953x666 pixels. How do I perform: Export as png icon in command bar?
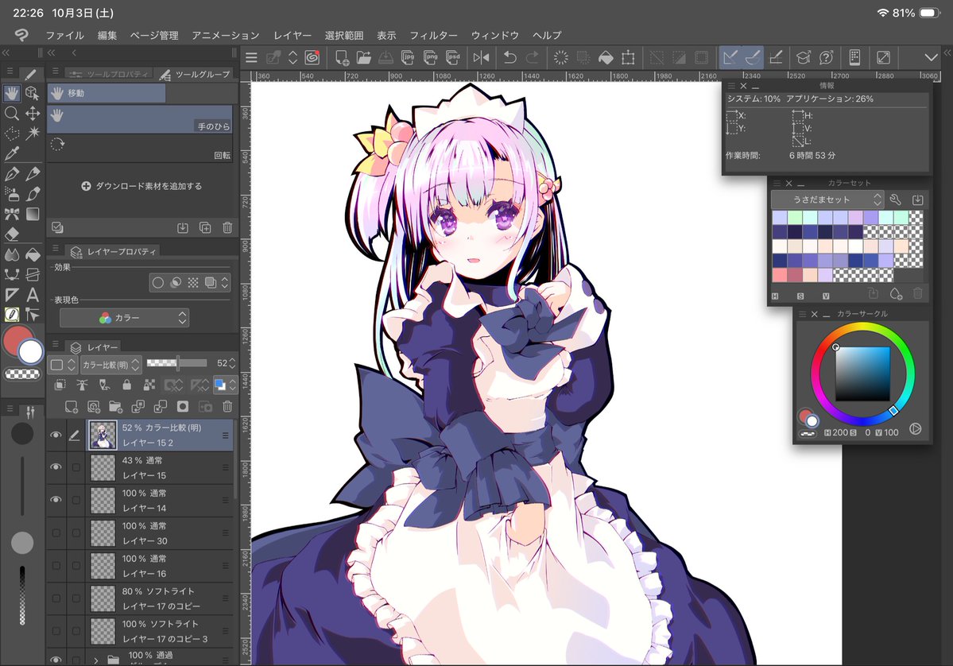coord(430,58)
